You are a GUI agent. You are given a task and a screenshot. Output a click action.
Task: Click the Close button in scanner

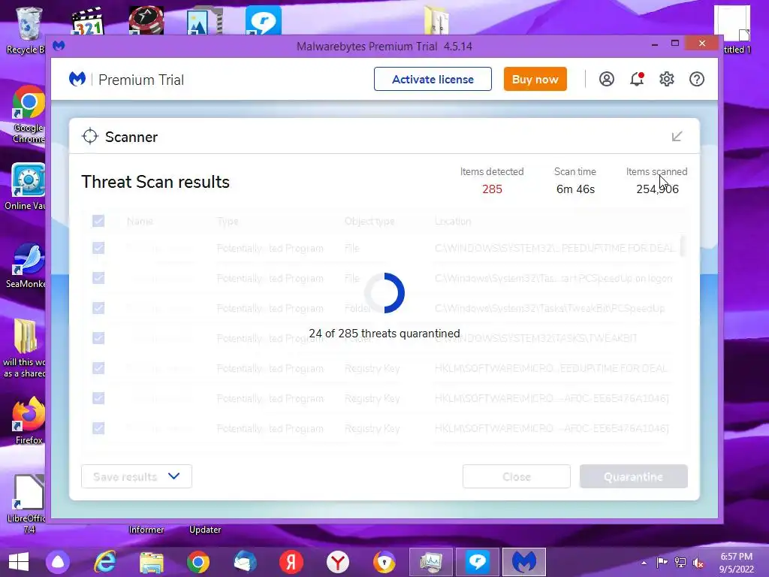point(517,476)
